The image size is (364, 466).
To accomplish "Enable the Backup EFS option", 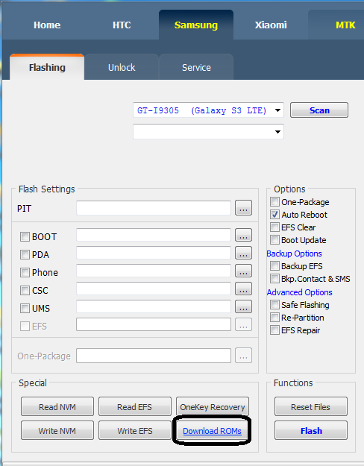I will click(x=274, y=265).
